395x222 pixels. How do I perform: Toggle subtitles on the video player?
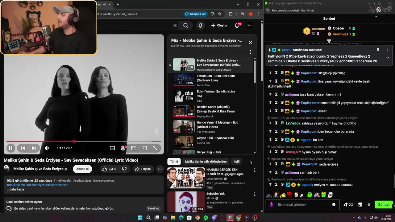[112, 148]
